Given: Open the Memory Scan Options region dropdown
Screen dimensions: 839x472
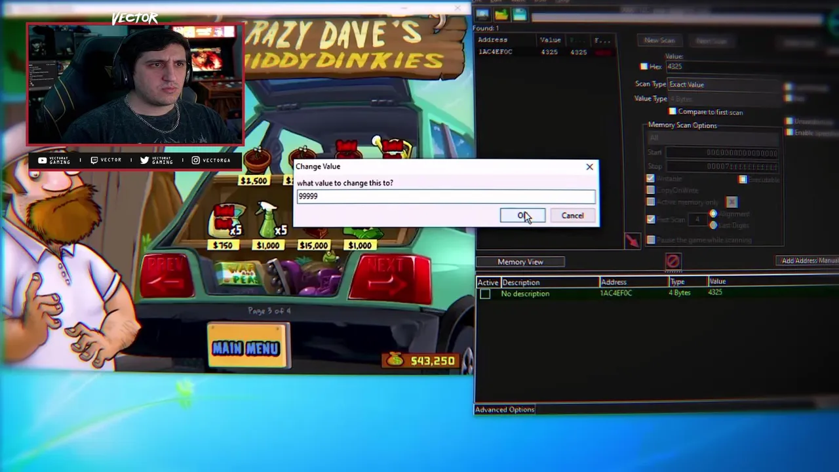Looking at the screenshot, I should point(713,138).
